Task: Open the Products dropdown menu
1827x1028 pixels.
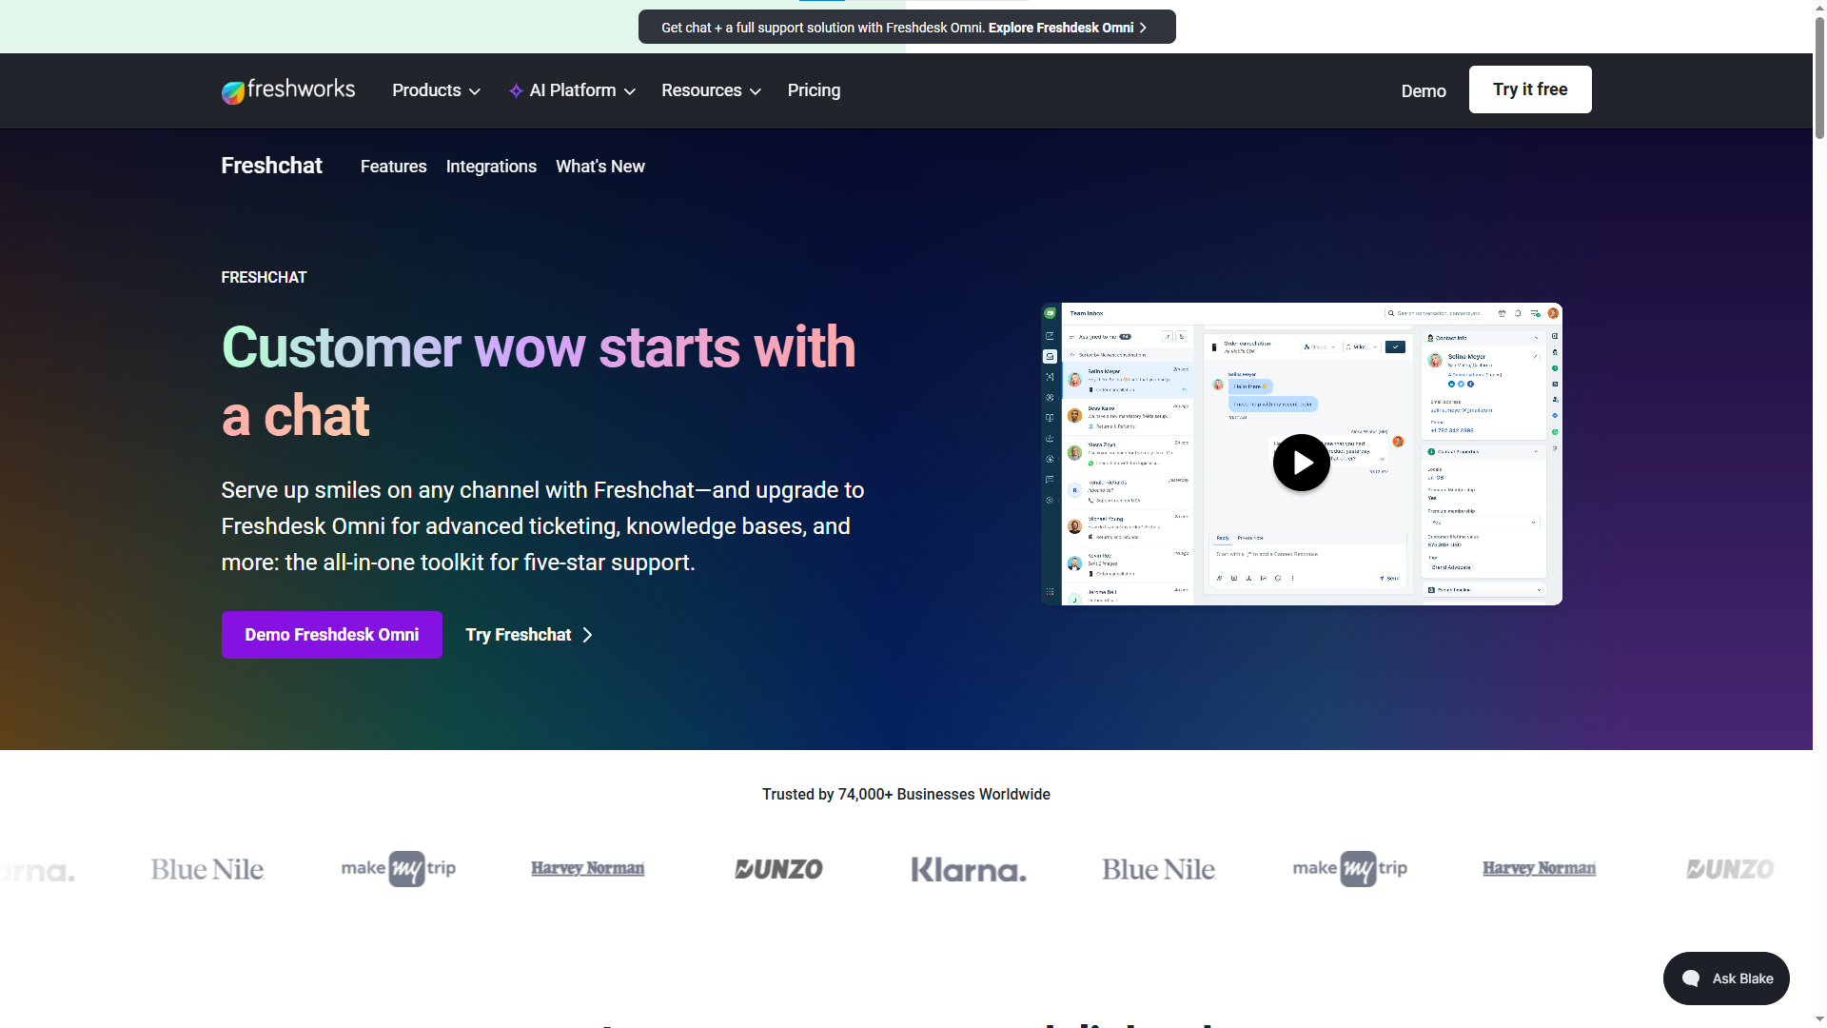Action: pyautogui.click(x=436, y=90)
